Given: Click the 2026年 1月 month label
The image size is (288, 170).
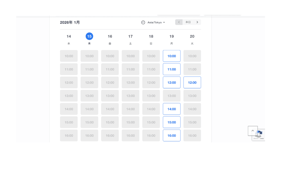Looking at the screenshot, I should pos(70,23).
